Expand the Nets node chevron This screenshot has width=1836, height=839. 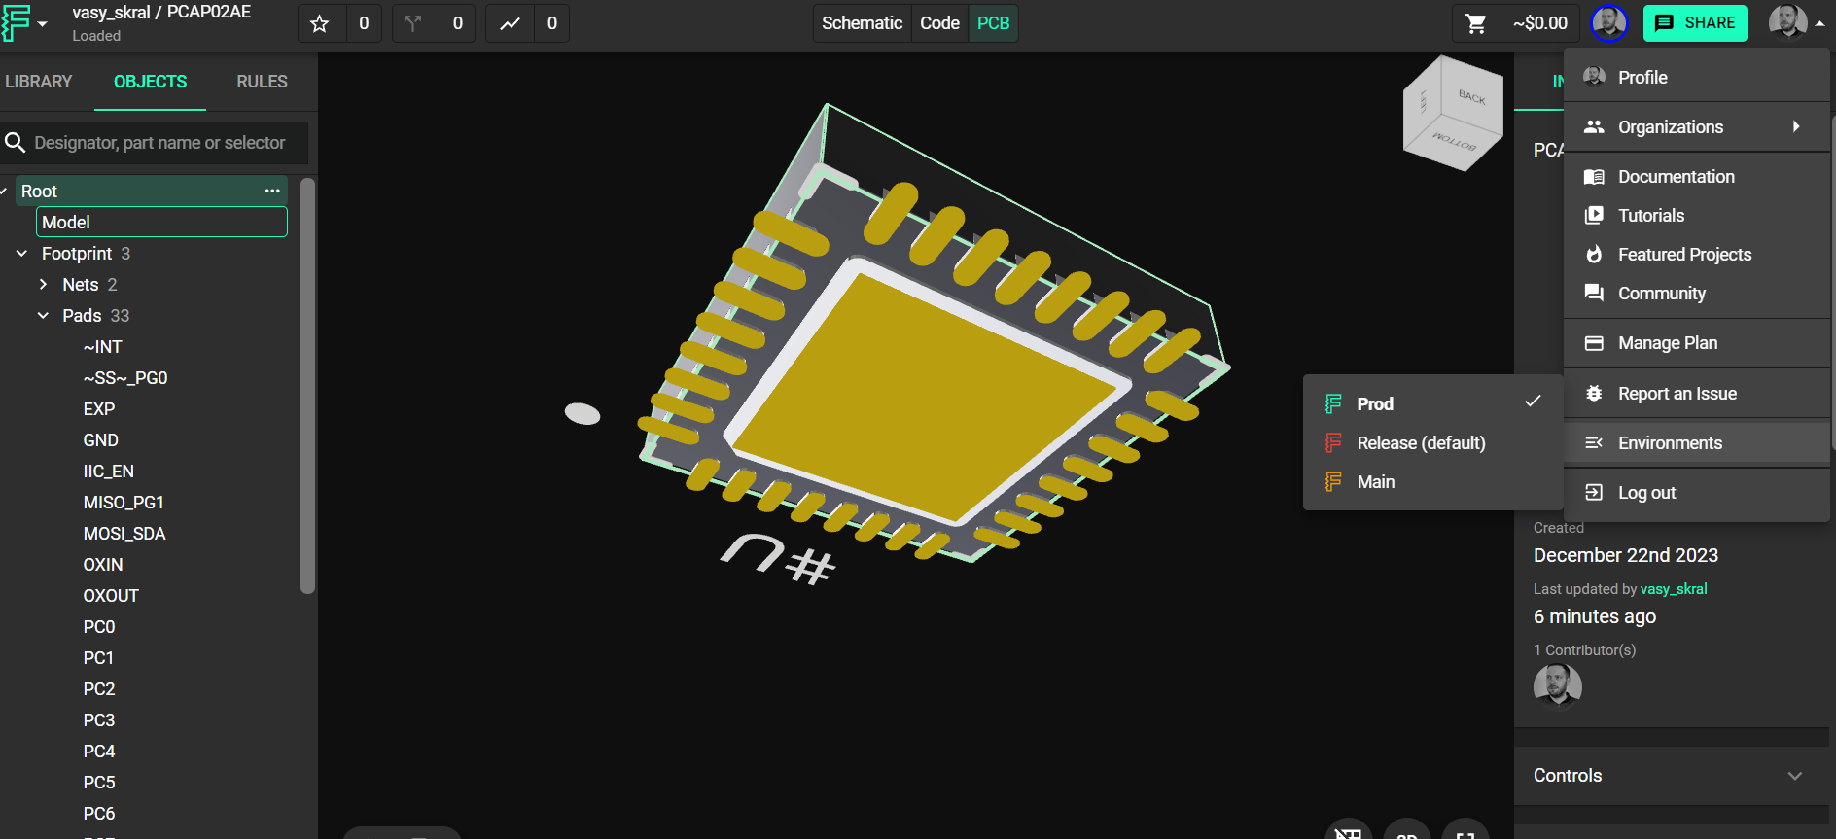coord(43,285)
